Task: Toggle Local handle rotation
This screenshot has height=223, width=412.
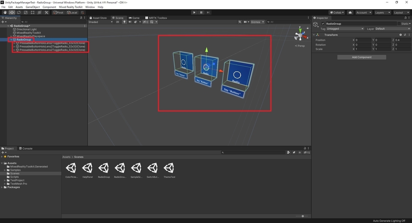Action: [72, 12]
